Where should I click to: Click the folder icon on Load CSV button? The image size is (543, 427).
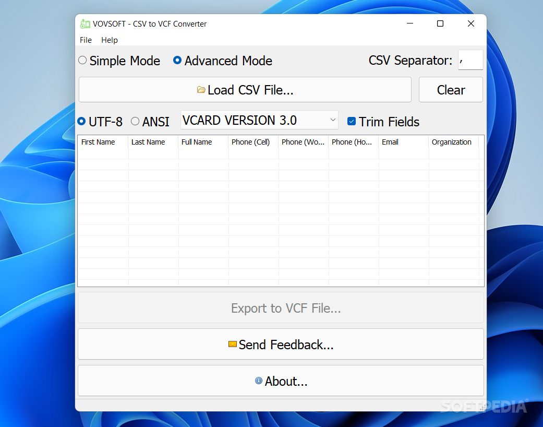pyautogui.click(x=201, y=90)
